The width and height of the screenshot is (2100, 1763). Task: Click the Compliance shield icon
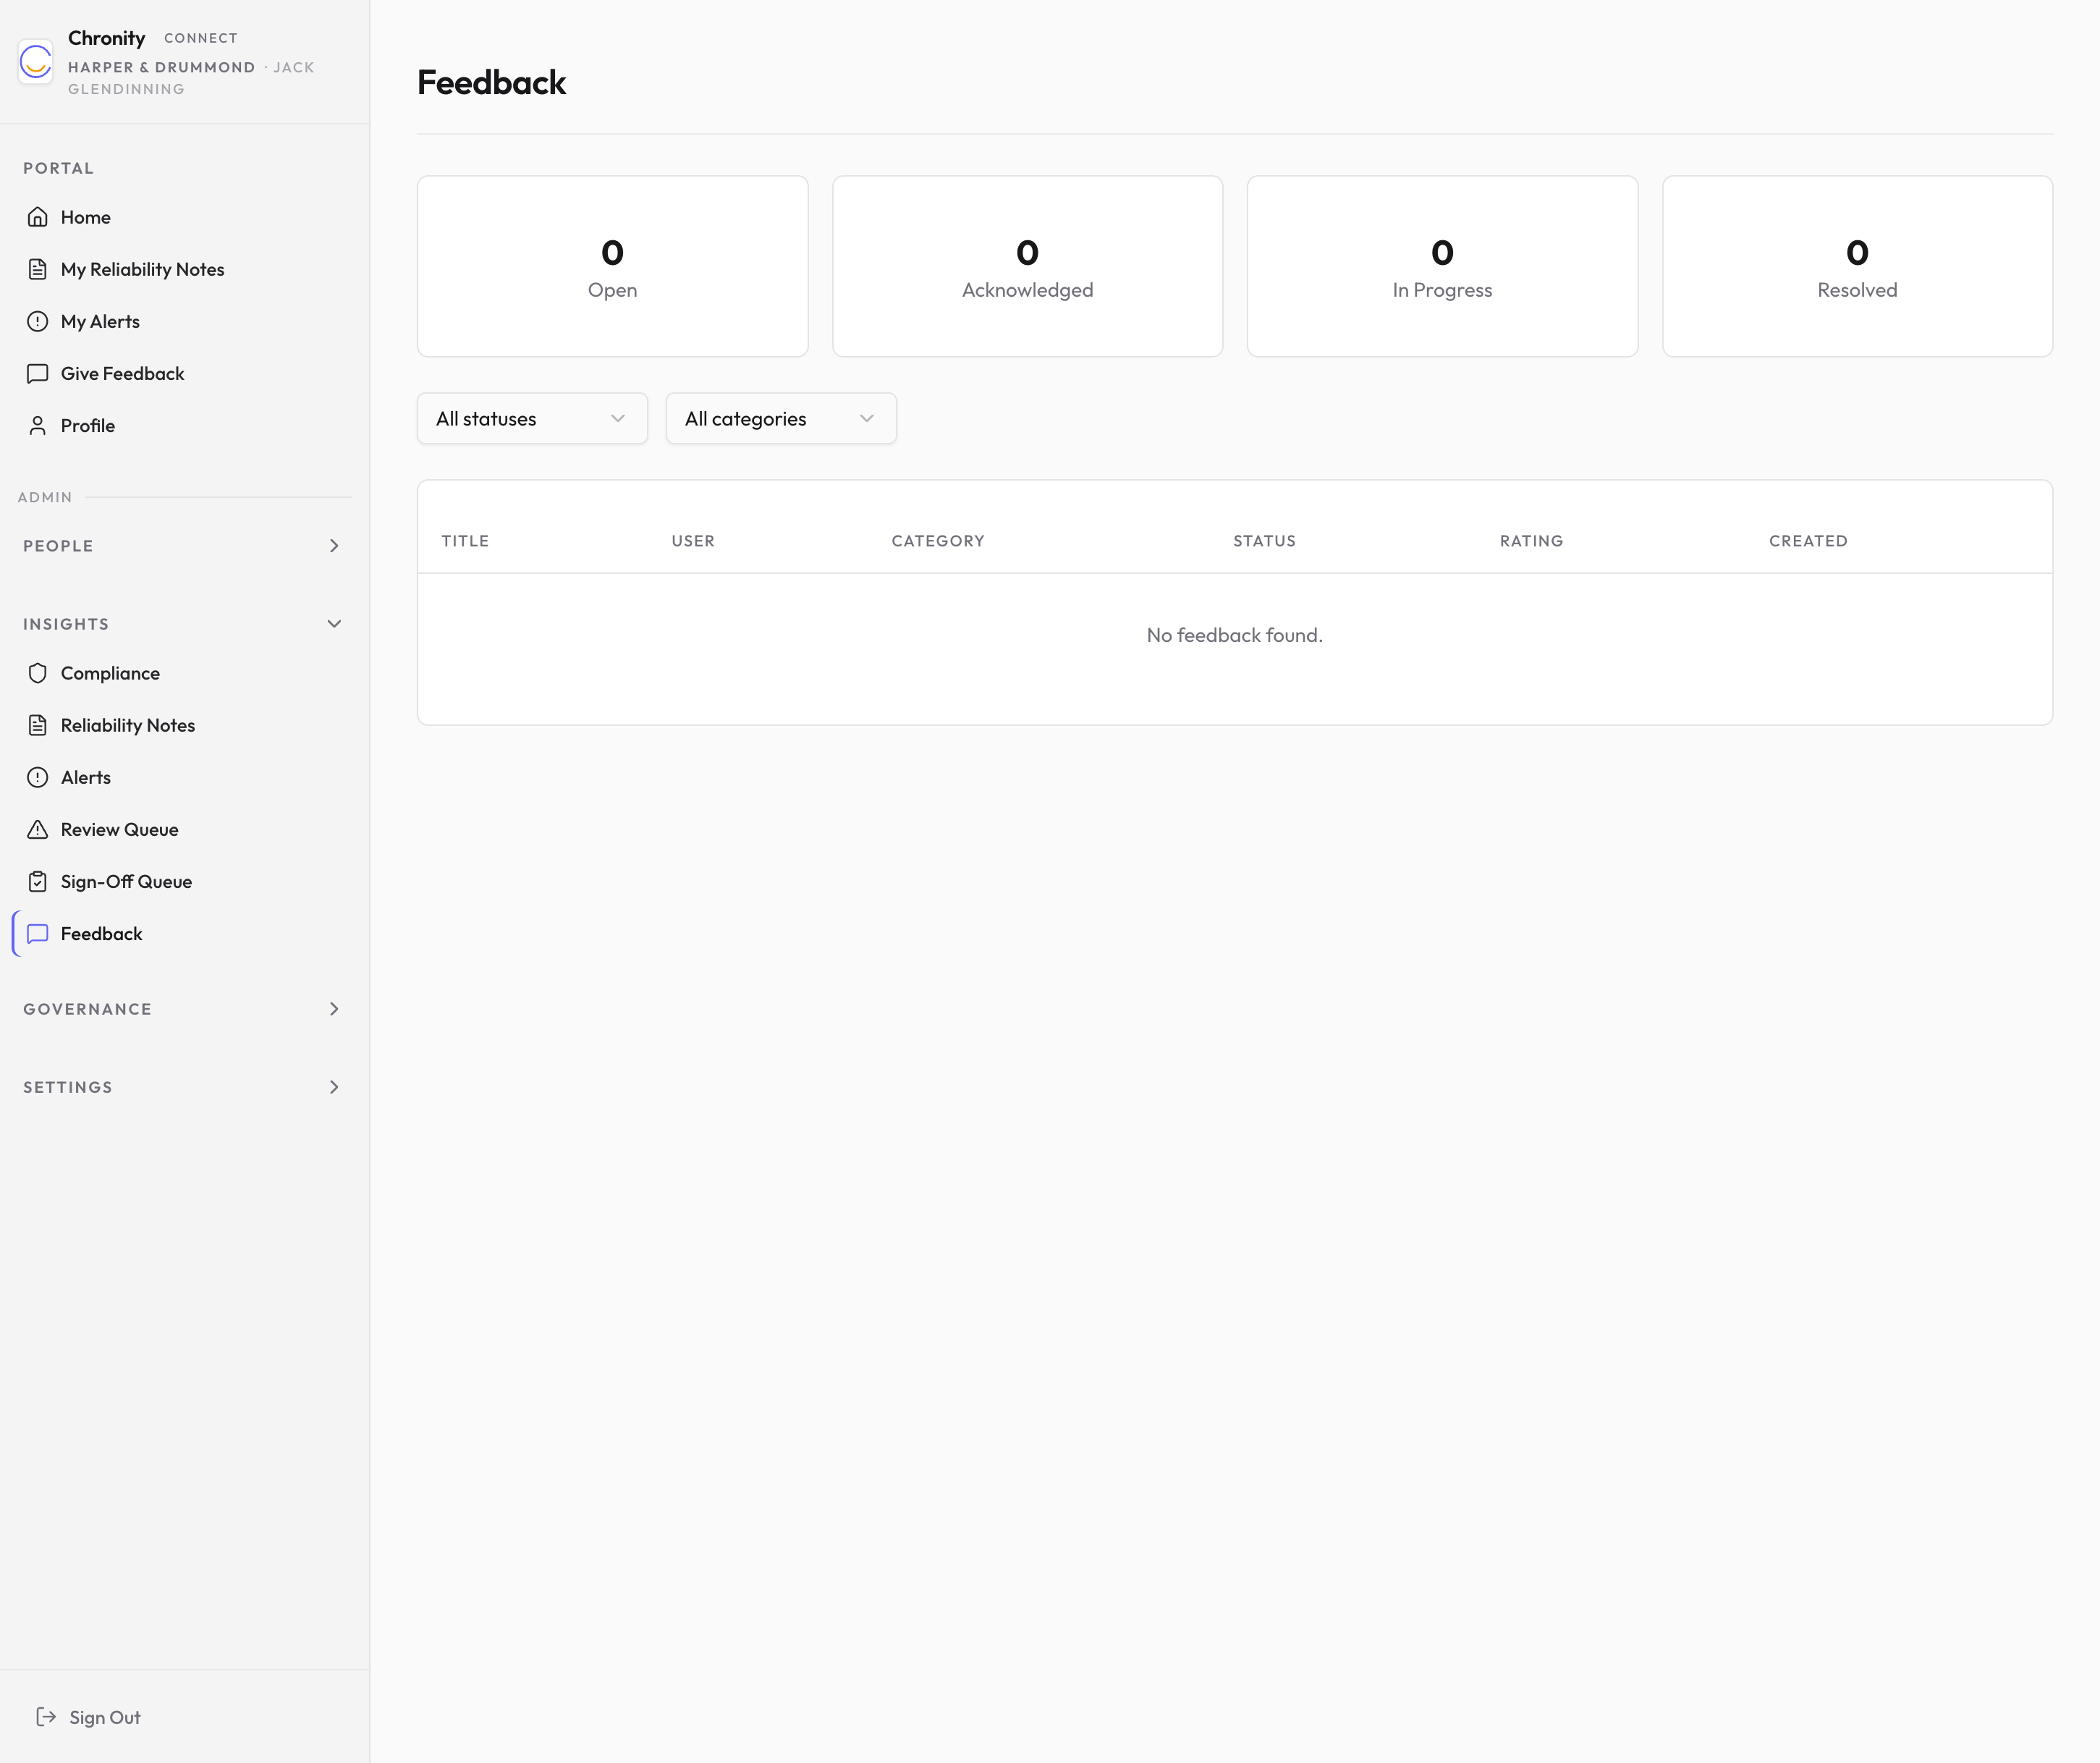(x=38, y=672)
